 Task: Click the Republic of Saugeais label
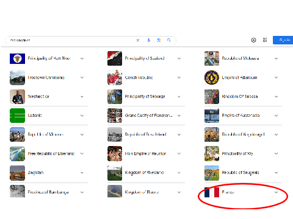[241, 173]
